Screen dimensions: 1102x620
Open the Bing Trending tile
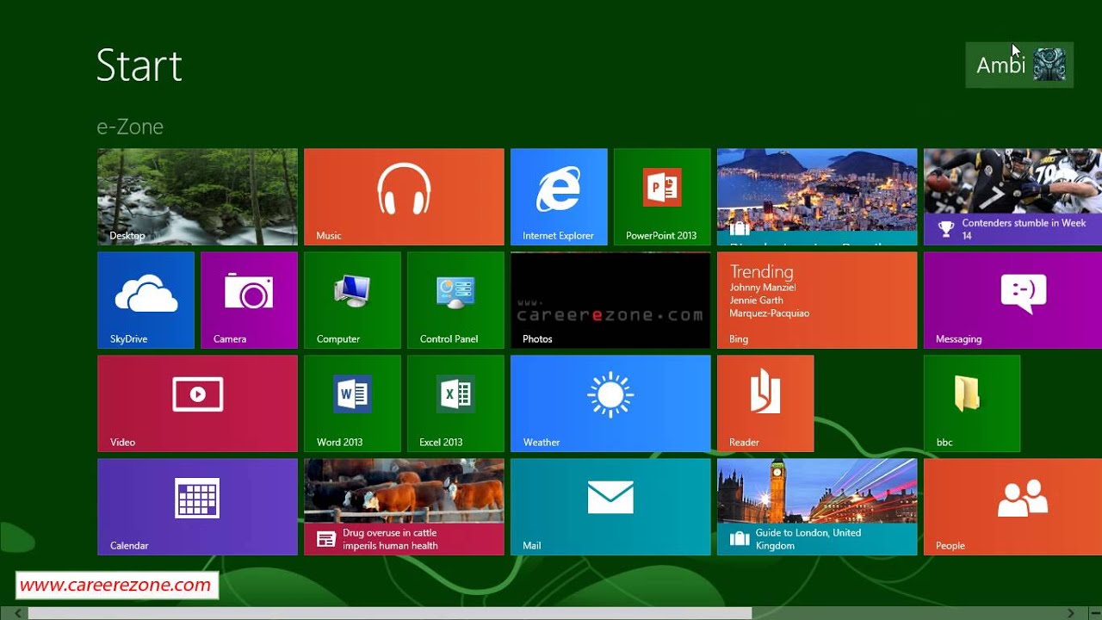(x=817, y=301)
